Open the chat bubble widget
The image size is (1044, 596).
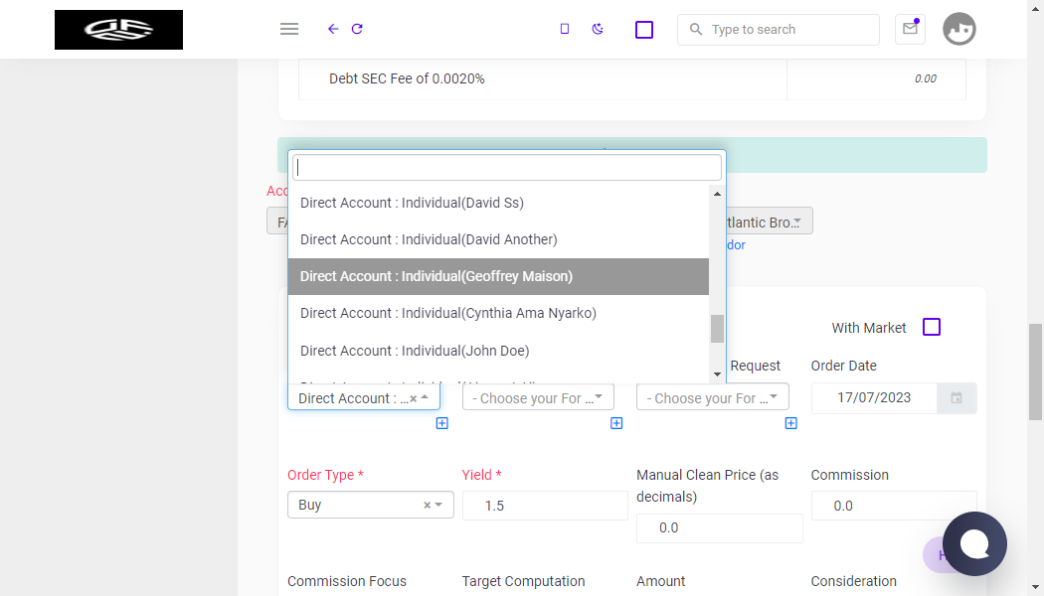point(974,543)
